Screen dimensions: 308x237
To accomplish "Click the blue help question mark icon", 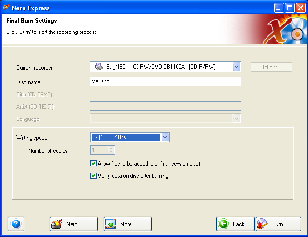I will [16, 224].
